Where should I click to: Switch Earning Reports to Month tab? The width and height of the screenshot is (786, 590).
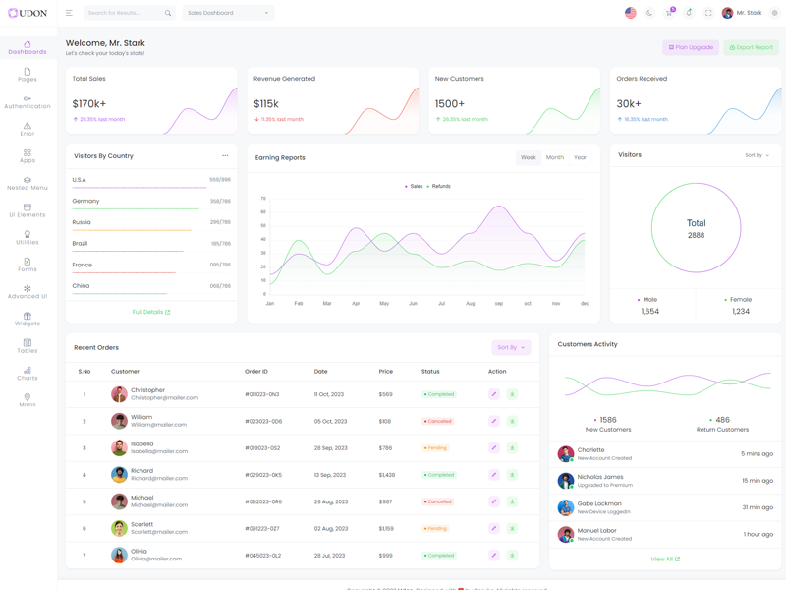pyautogui.click(x=555, y=157)
